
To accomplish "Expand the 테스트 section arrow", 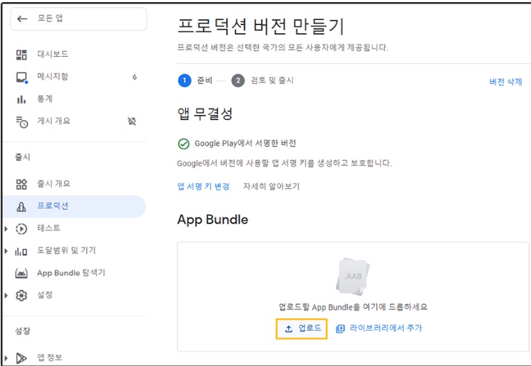I will (x=6, y=228).
